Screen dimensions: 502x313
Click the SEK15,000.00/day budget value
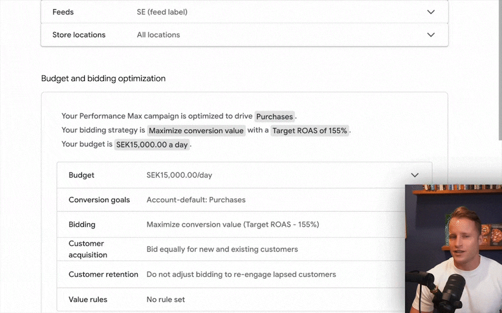tap(179, 175)
